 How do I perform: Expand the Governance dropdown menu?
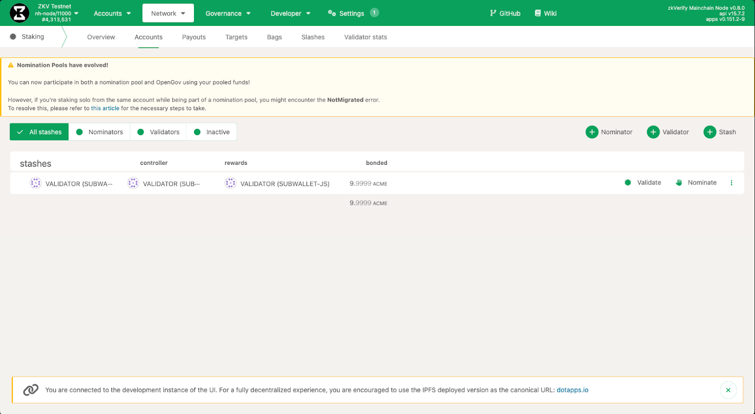[x=228, y=13]
